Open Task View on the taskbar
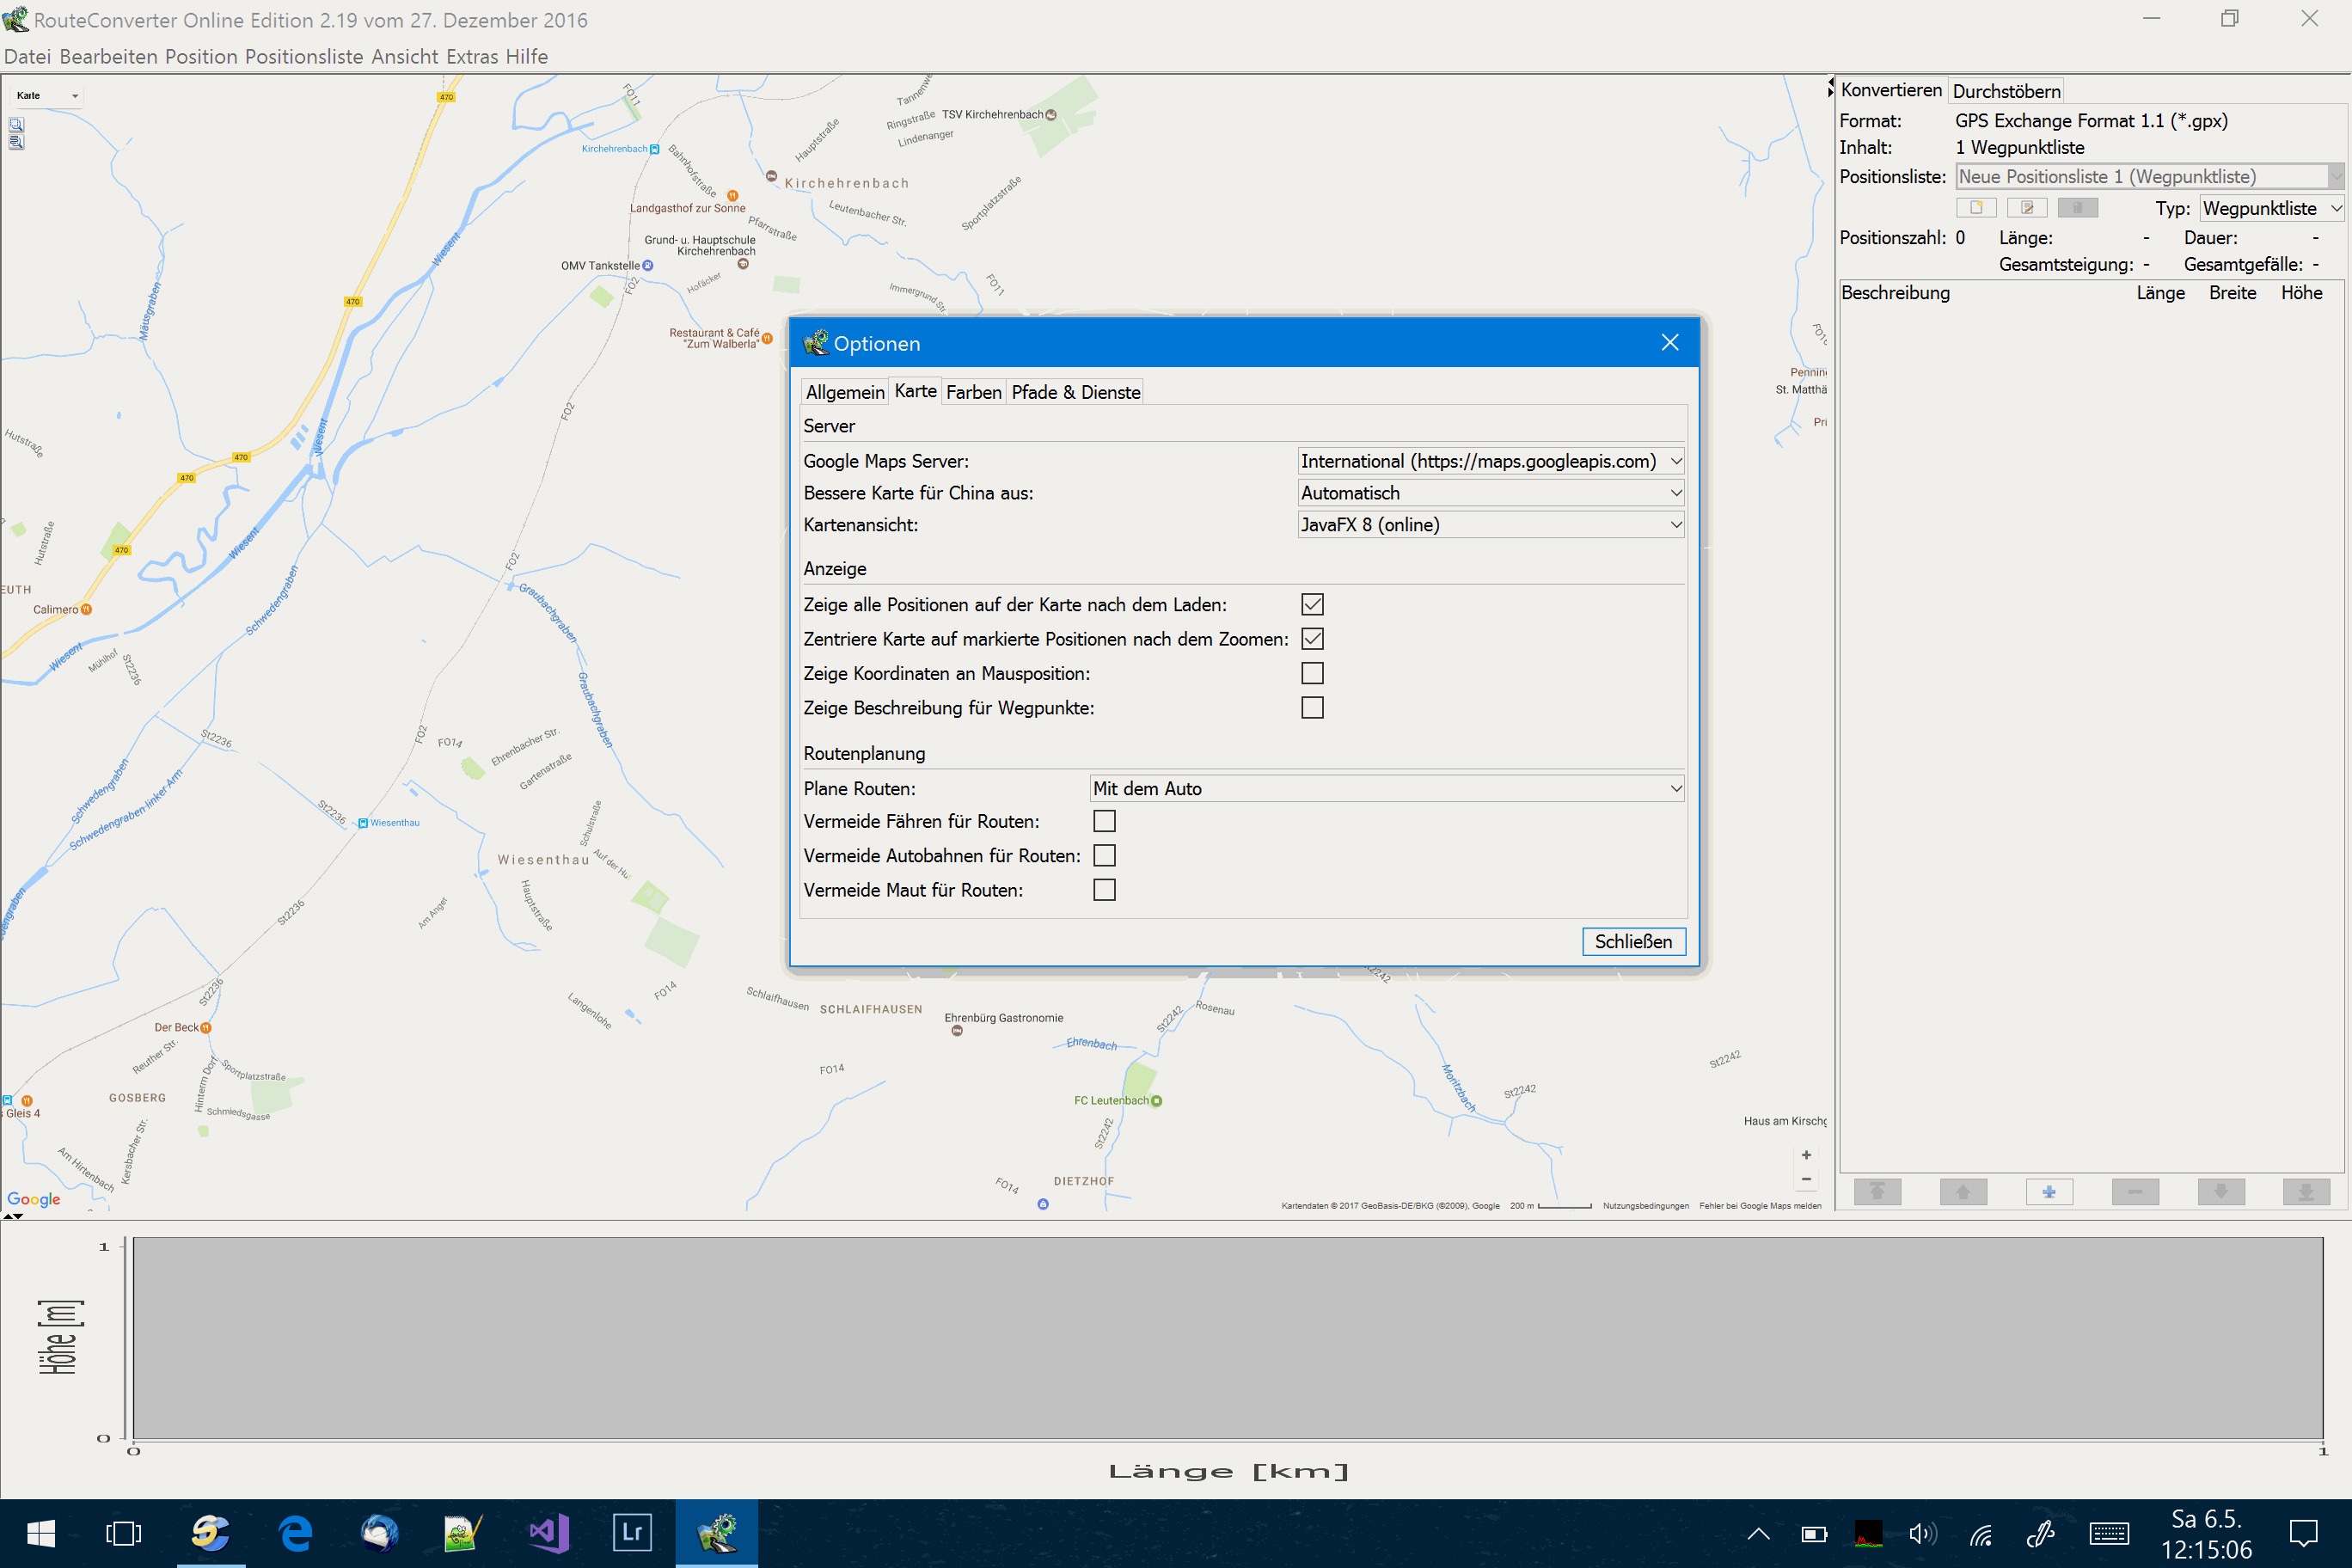 tap(124, 1533)
